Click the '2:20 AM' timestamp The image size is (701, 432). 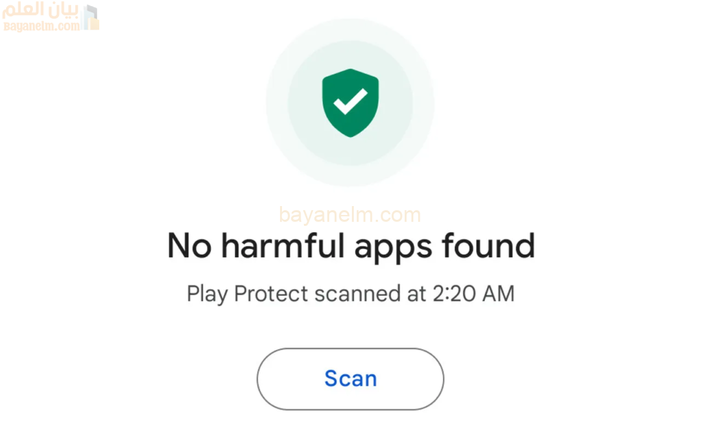coord(474,294)
